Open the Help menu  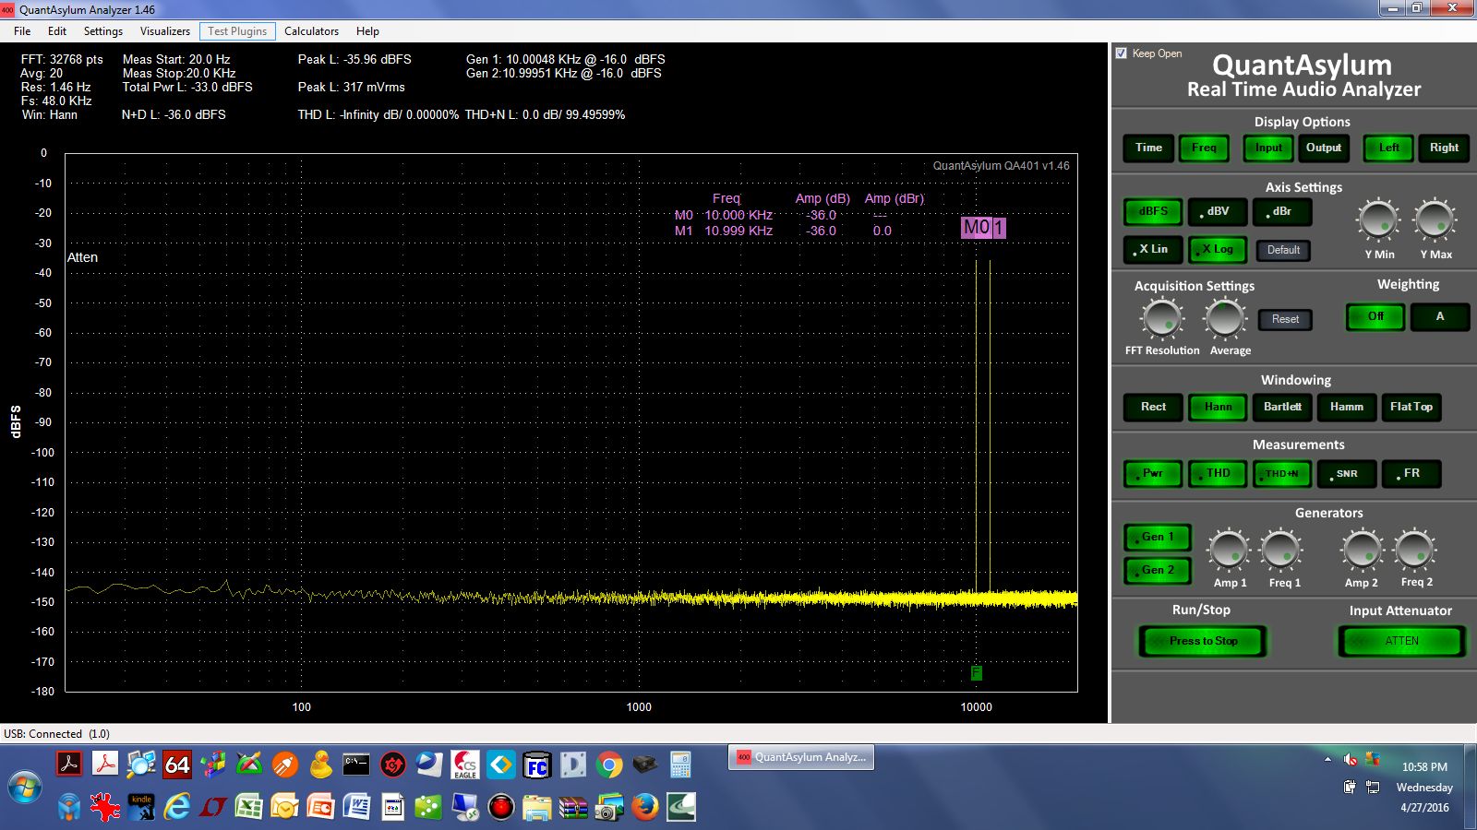(367, 31)
